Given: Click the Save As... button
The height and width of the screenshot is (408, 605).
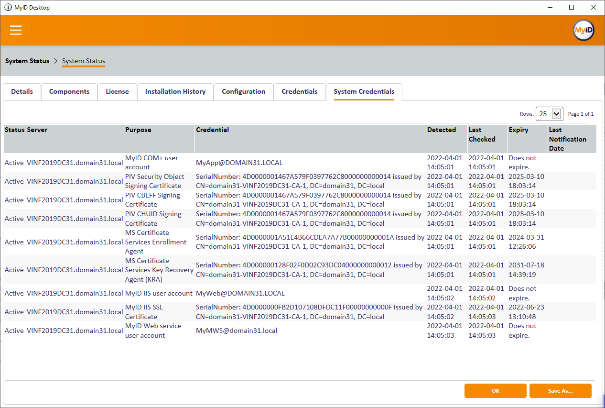Looking at the screenshot, I should pos(560,391).
